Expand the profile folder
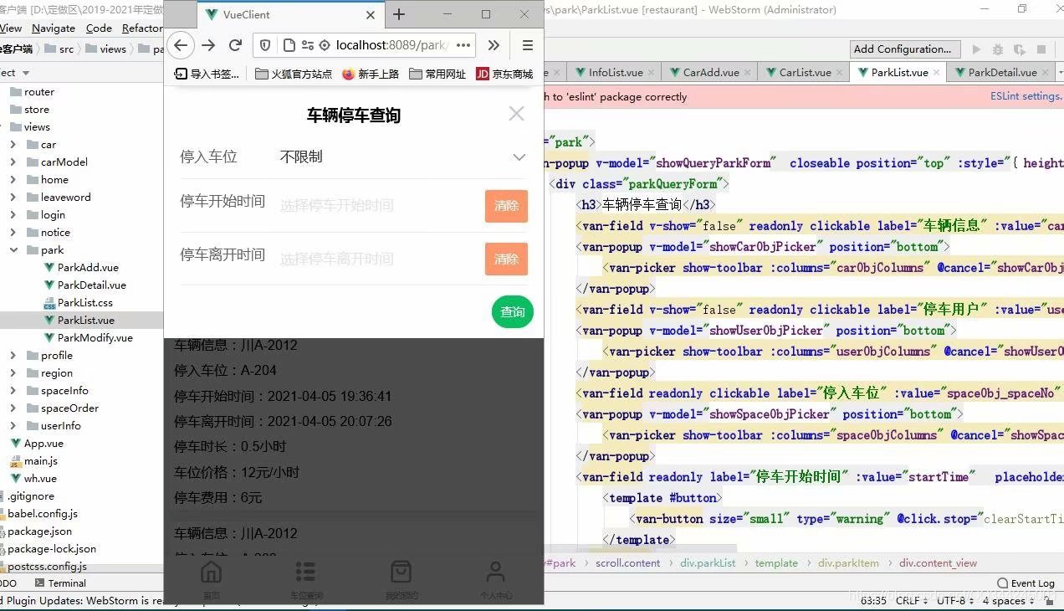 (x=13, y=356)
